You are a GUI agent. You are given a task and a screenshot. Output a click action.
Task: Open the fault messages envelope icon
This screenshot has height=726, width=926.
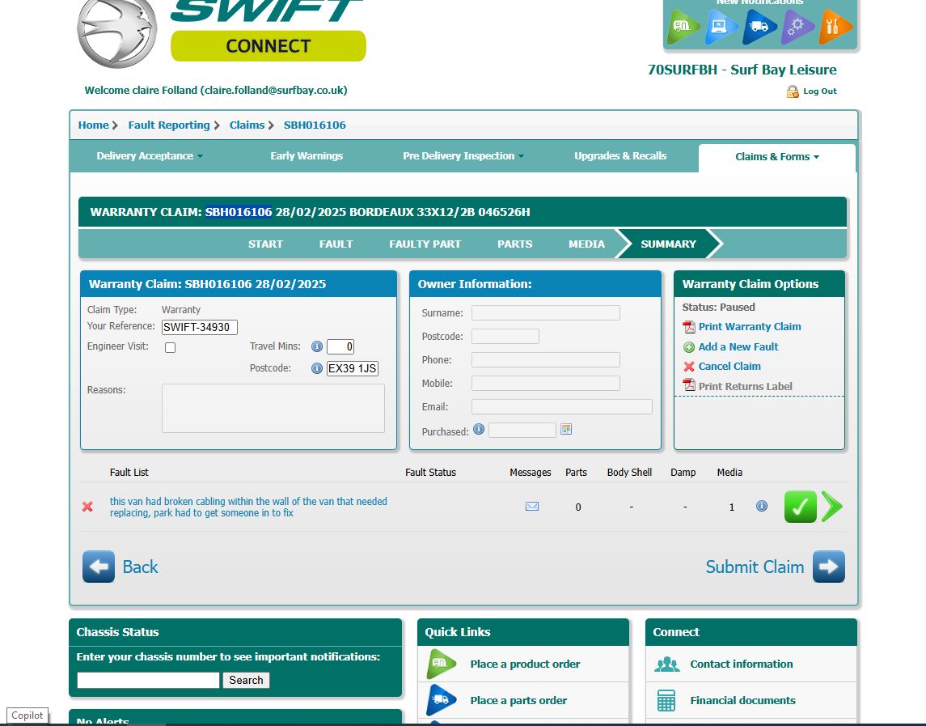[531, 506]
